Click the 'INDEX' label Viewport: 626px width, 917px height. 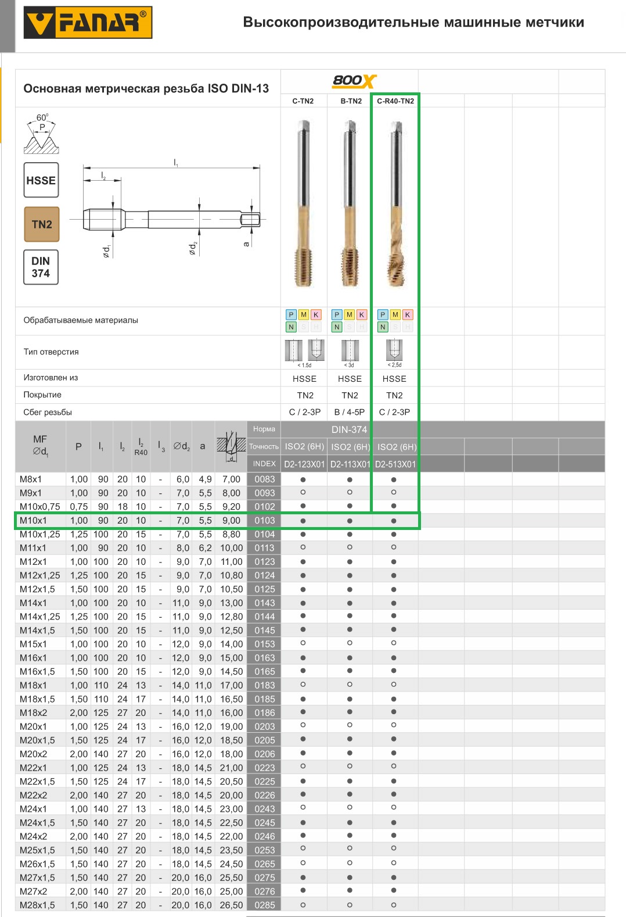(x=264, y=464)
